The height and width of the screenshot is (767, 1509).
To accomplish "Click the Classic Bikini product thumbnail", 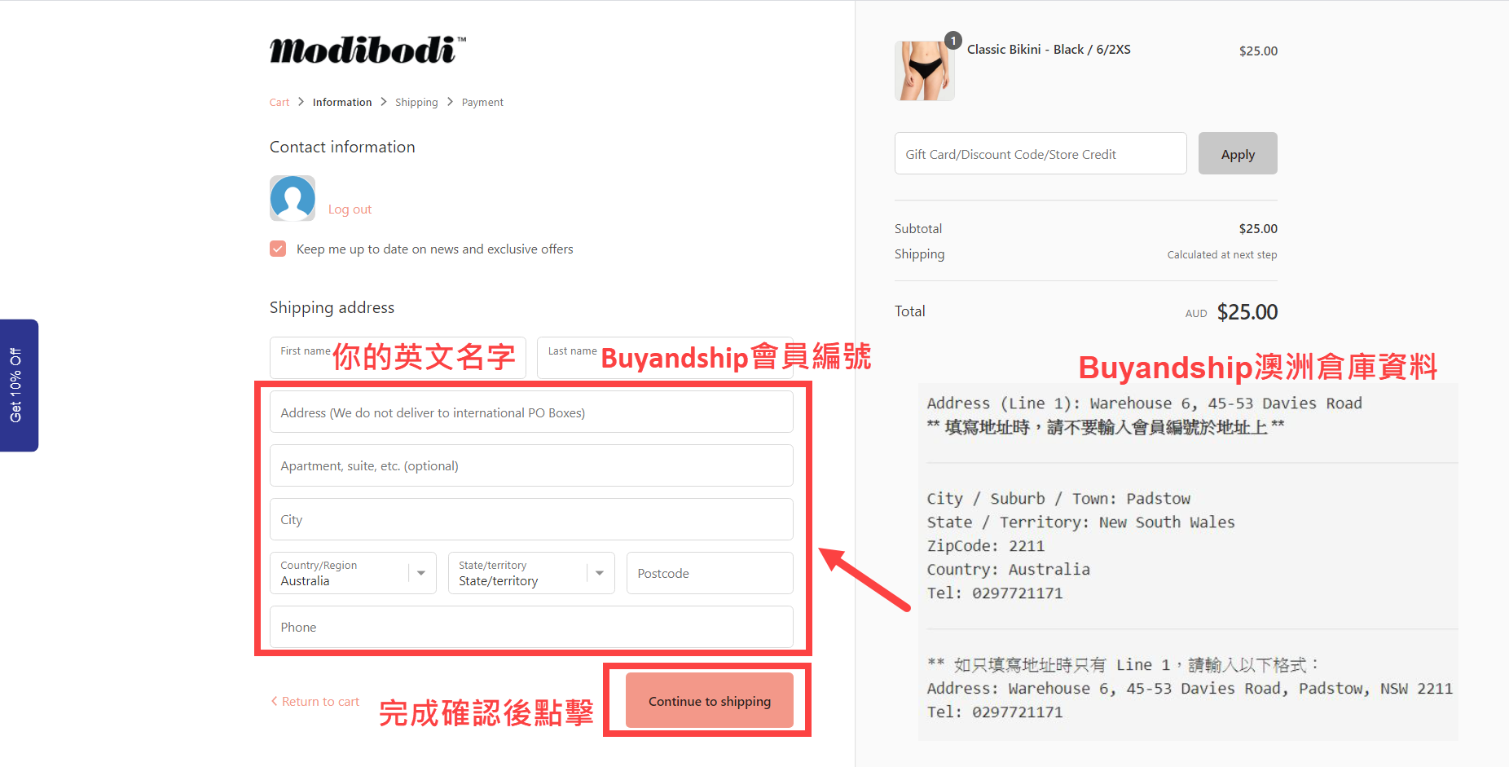I will tap(924, 71).
